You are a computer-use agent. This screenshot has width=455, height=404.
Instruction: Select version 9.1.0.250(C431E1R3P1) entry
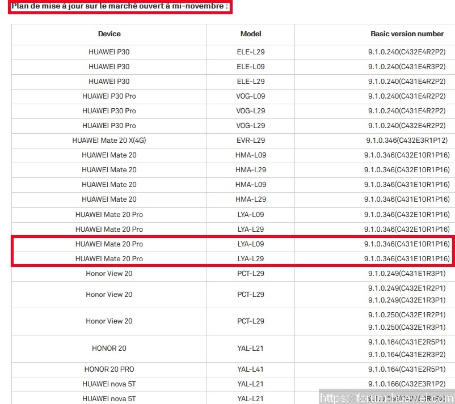coord(406,327)
